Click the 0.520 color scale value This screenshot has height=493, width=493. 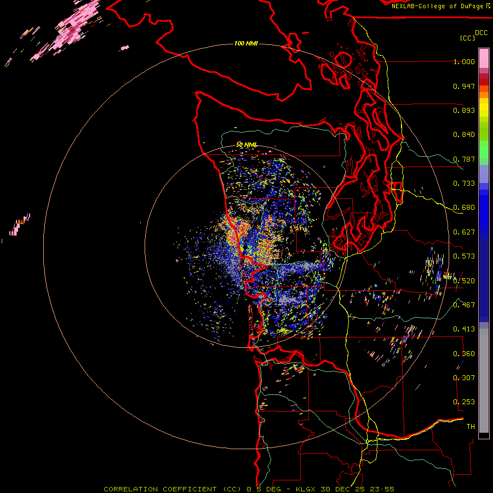point(464,281)
